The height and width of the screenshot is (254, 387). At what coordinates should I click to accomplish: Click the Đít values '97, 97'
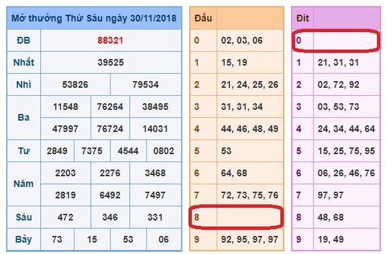(331, 195)
